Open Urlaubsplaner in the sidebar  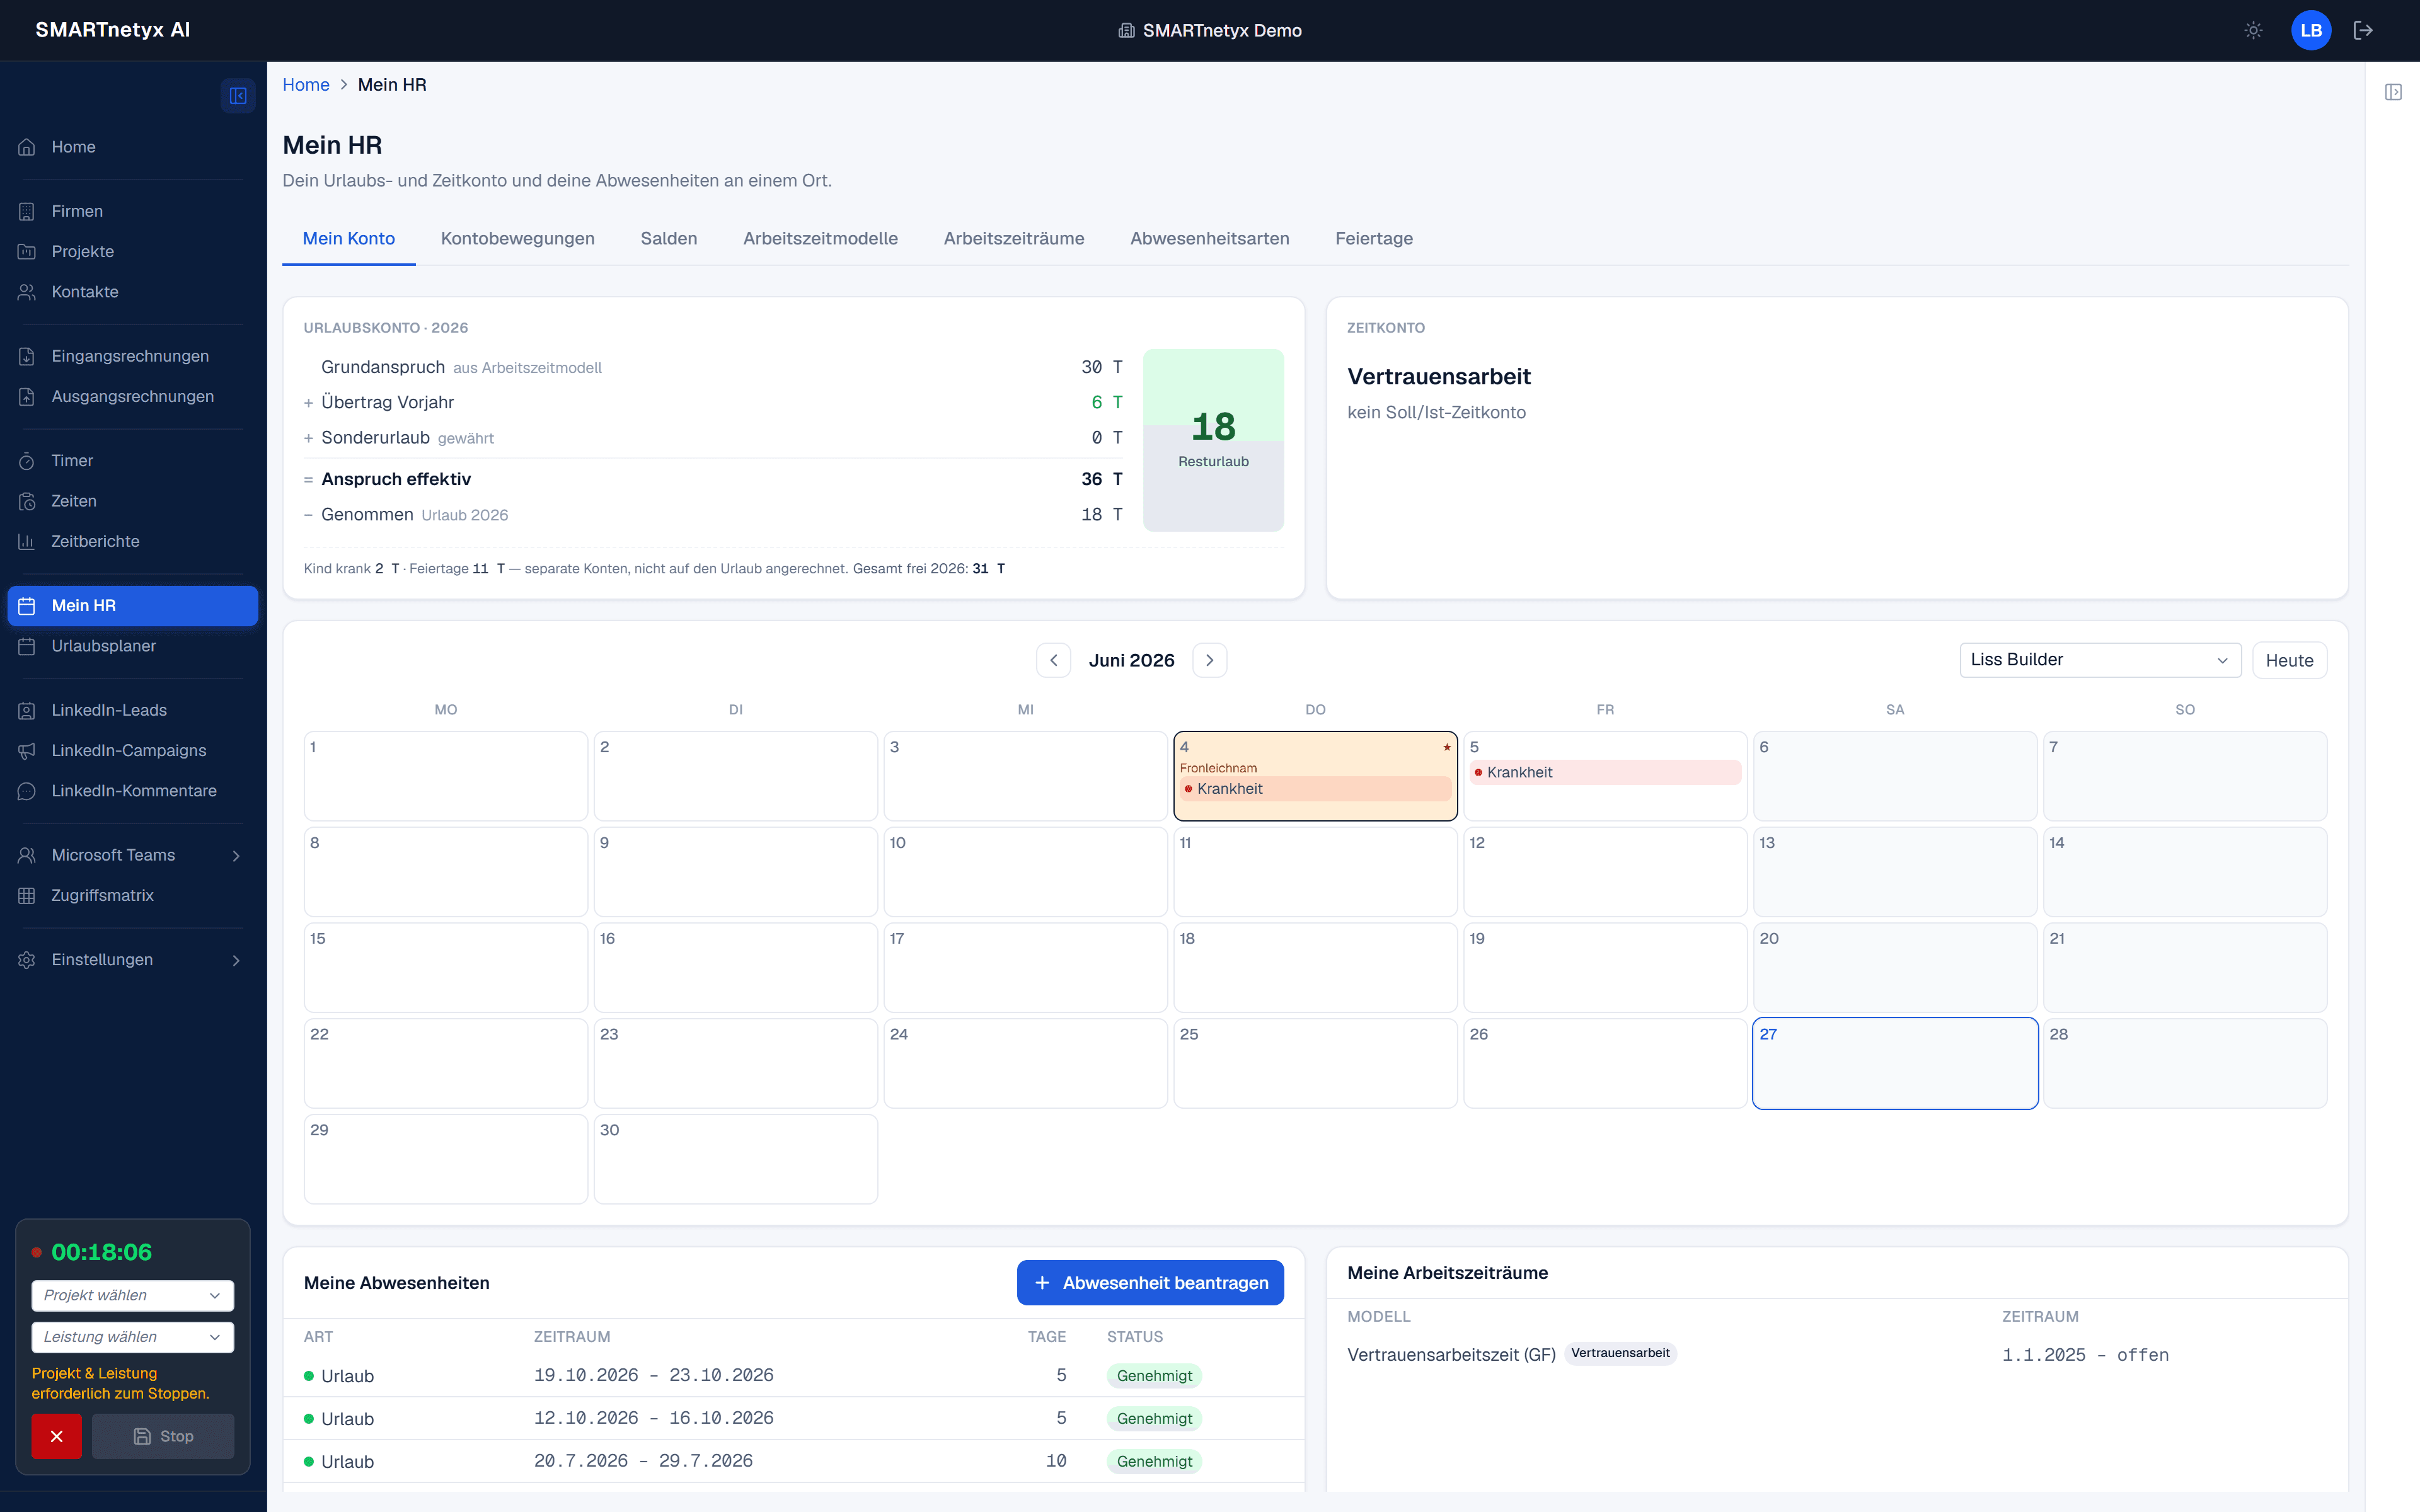tap(132, 646)
